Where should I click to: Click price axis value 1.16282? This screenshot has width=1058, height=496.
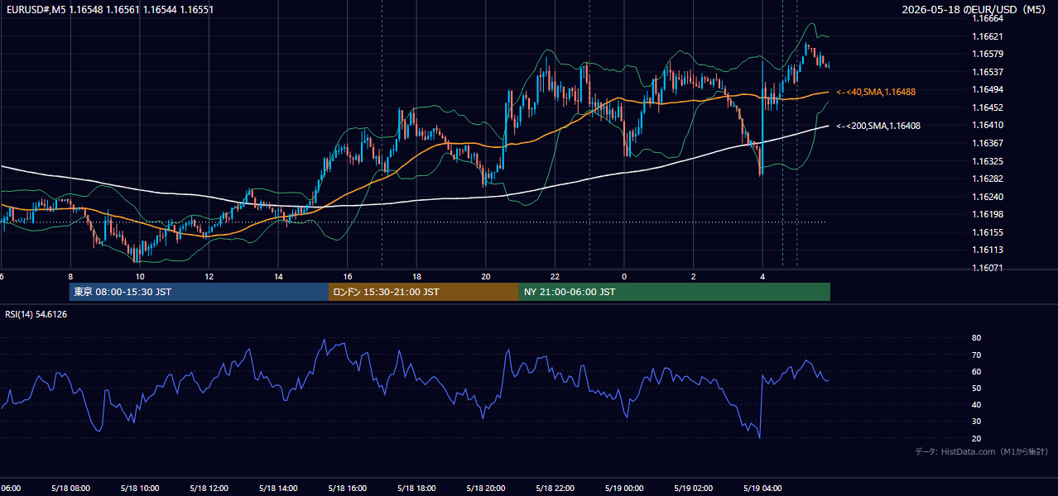point(987,179)
